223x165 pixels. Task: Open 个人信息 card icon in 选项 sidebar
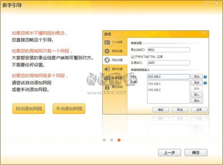(x=107, y=42)
